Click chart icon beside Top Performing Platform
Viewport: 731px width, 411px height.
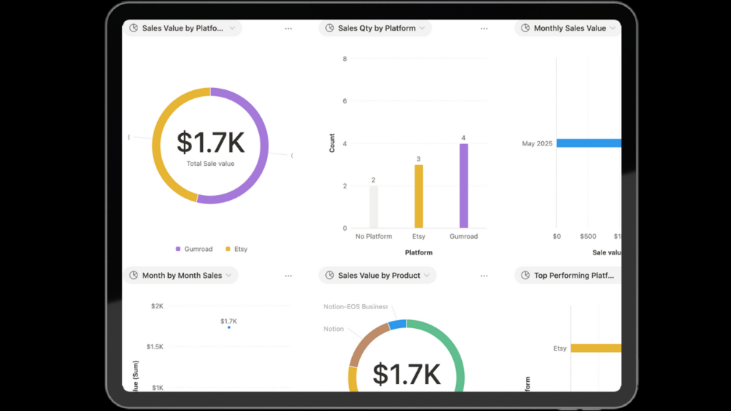[525, 276]
